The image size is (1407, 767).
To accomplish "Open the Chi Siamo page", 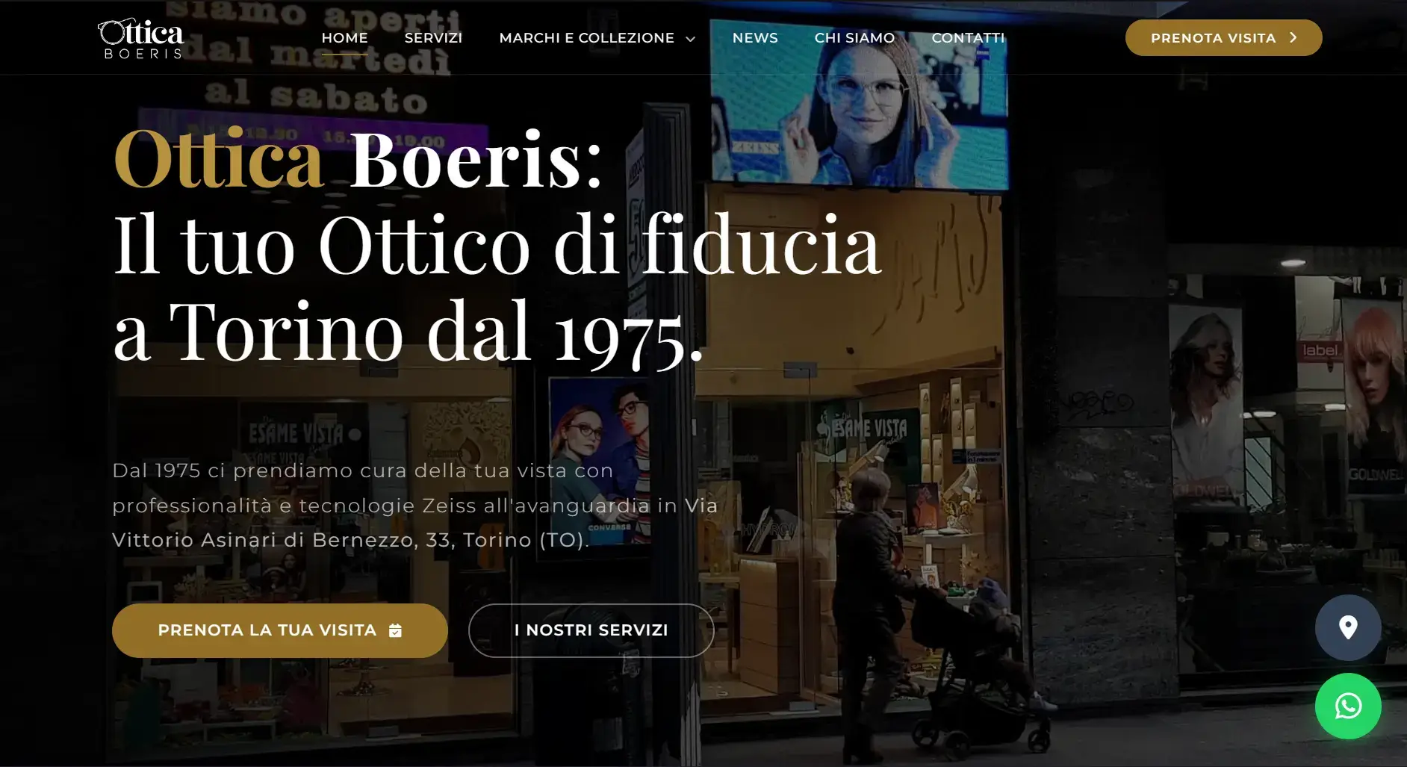I will click(x=854, y=37).
